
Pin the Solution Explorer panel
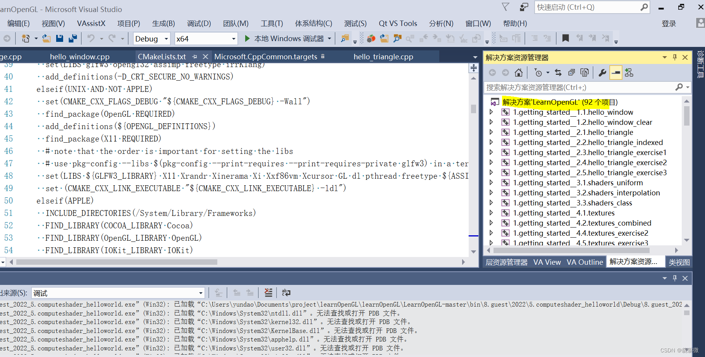pos(675,57)
